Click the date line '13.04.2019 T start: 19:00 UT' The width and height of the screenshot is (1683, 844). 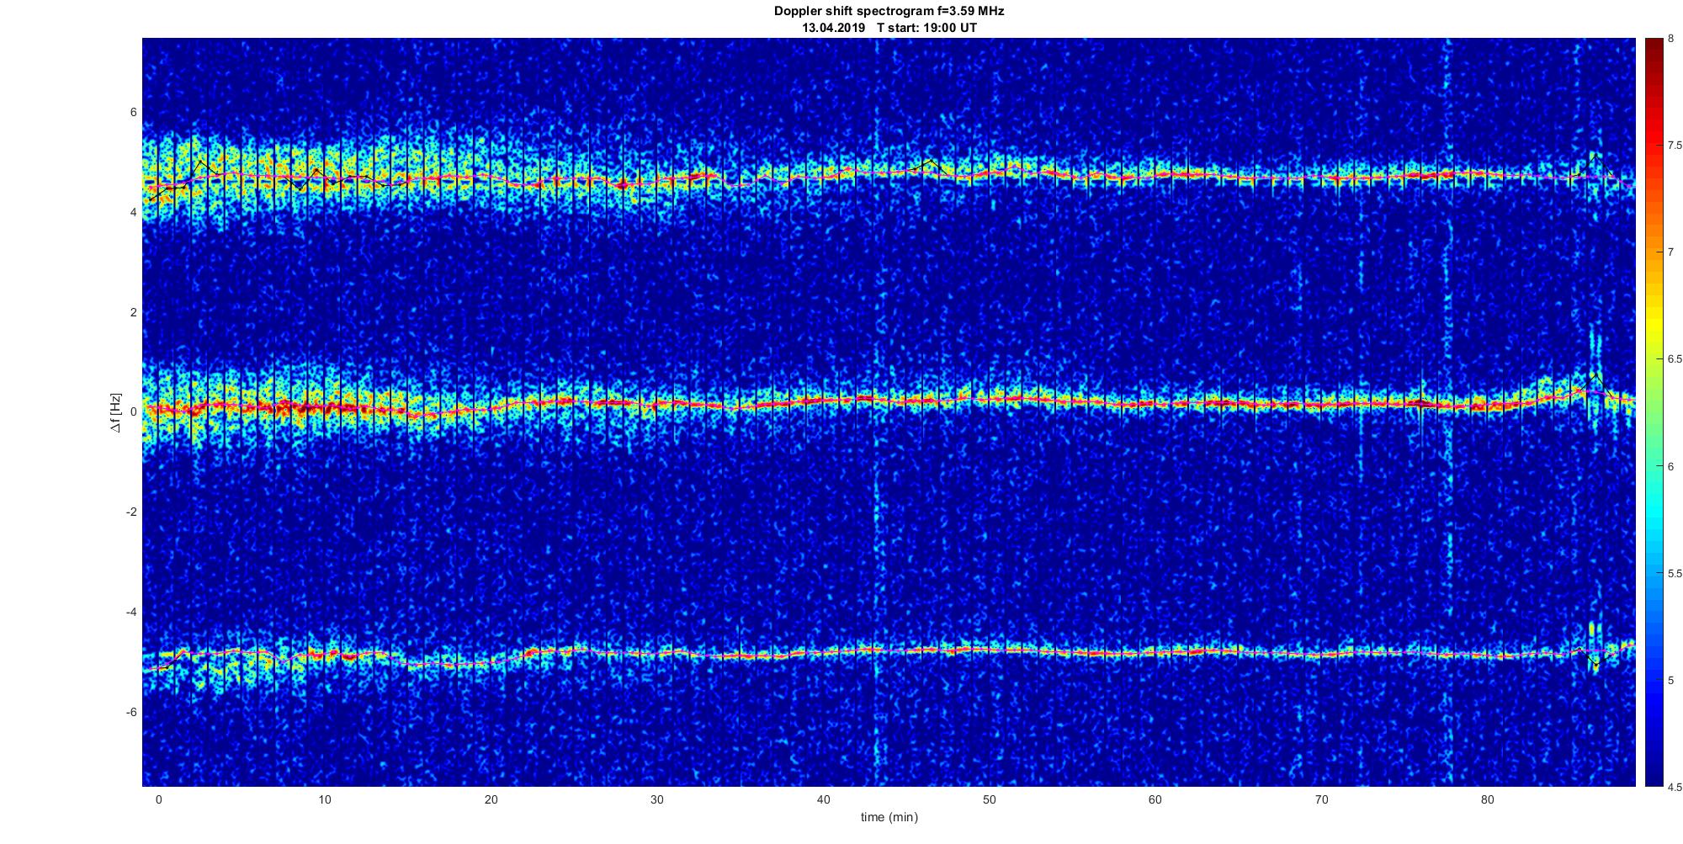coord(889,28)
